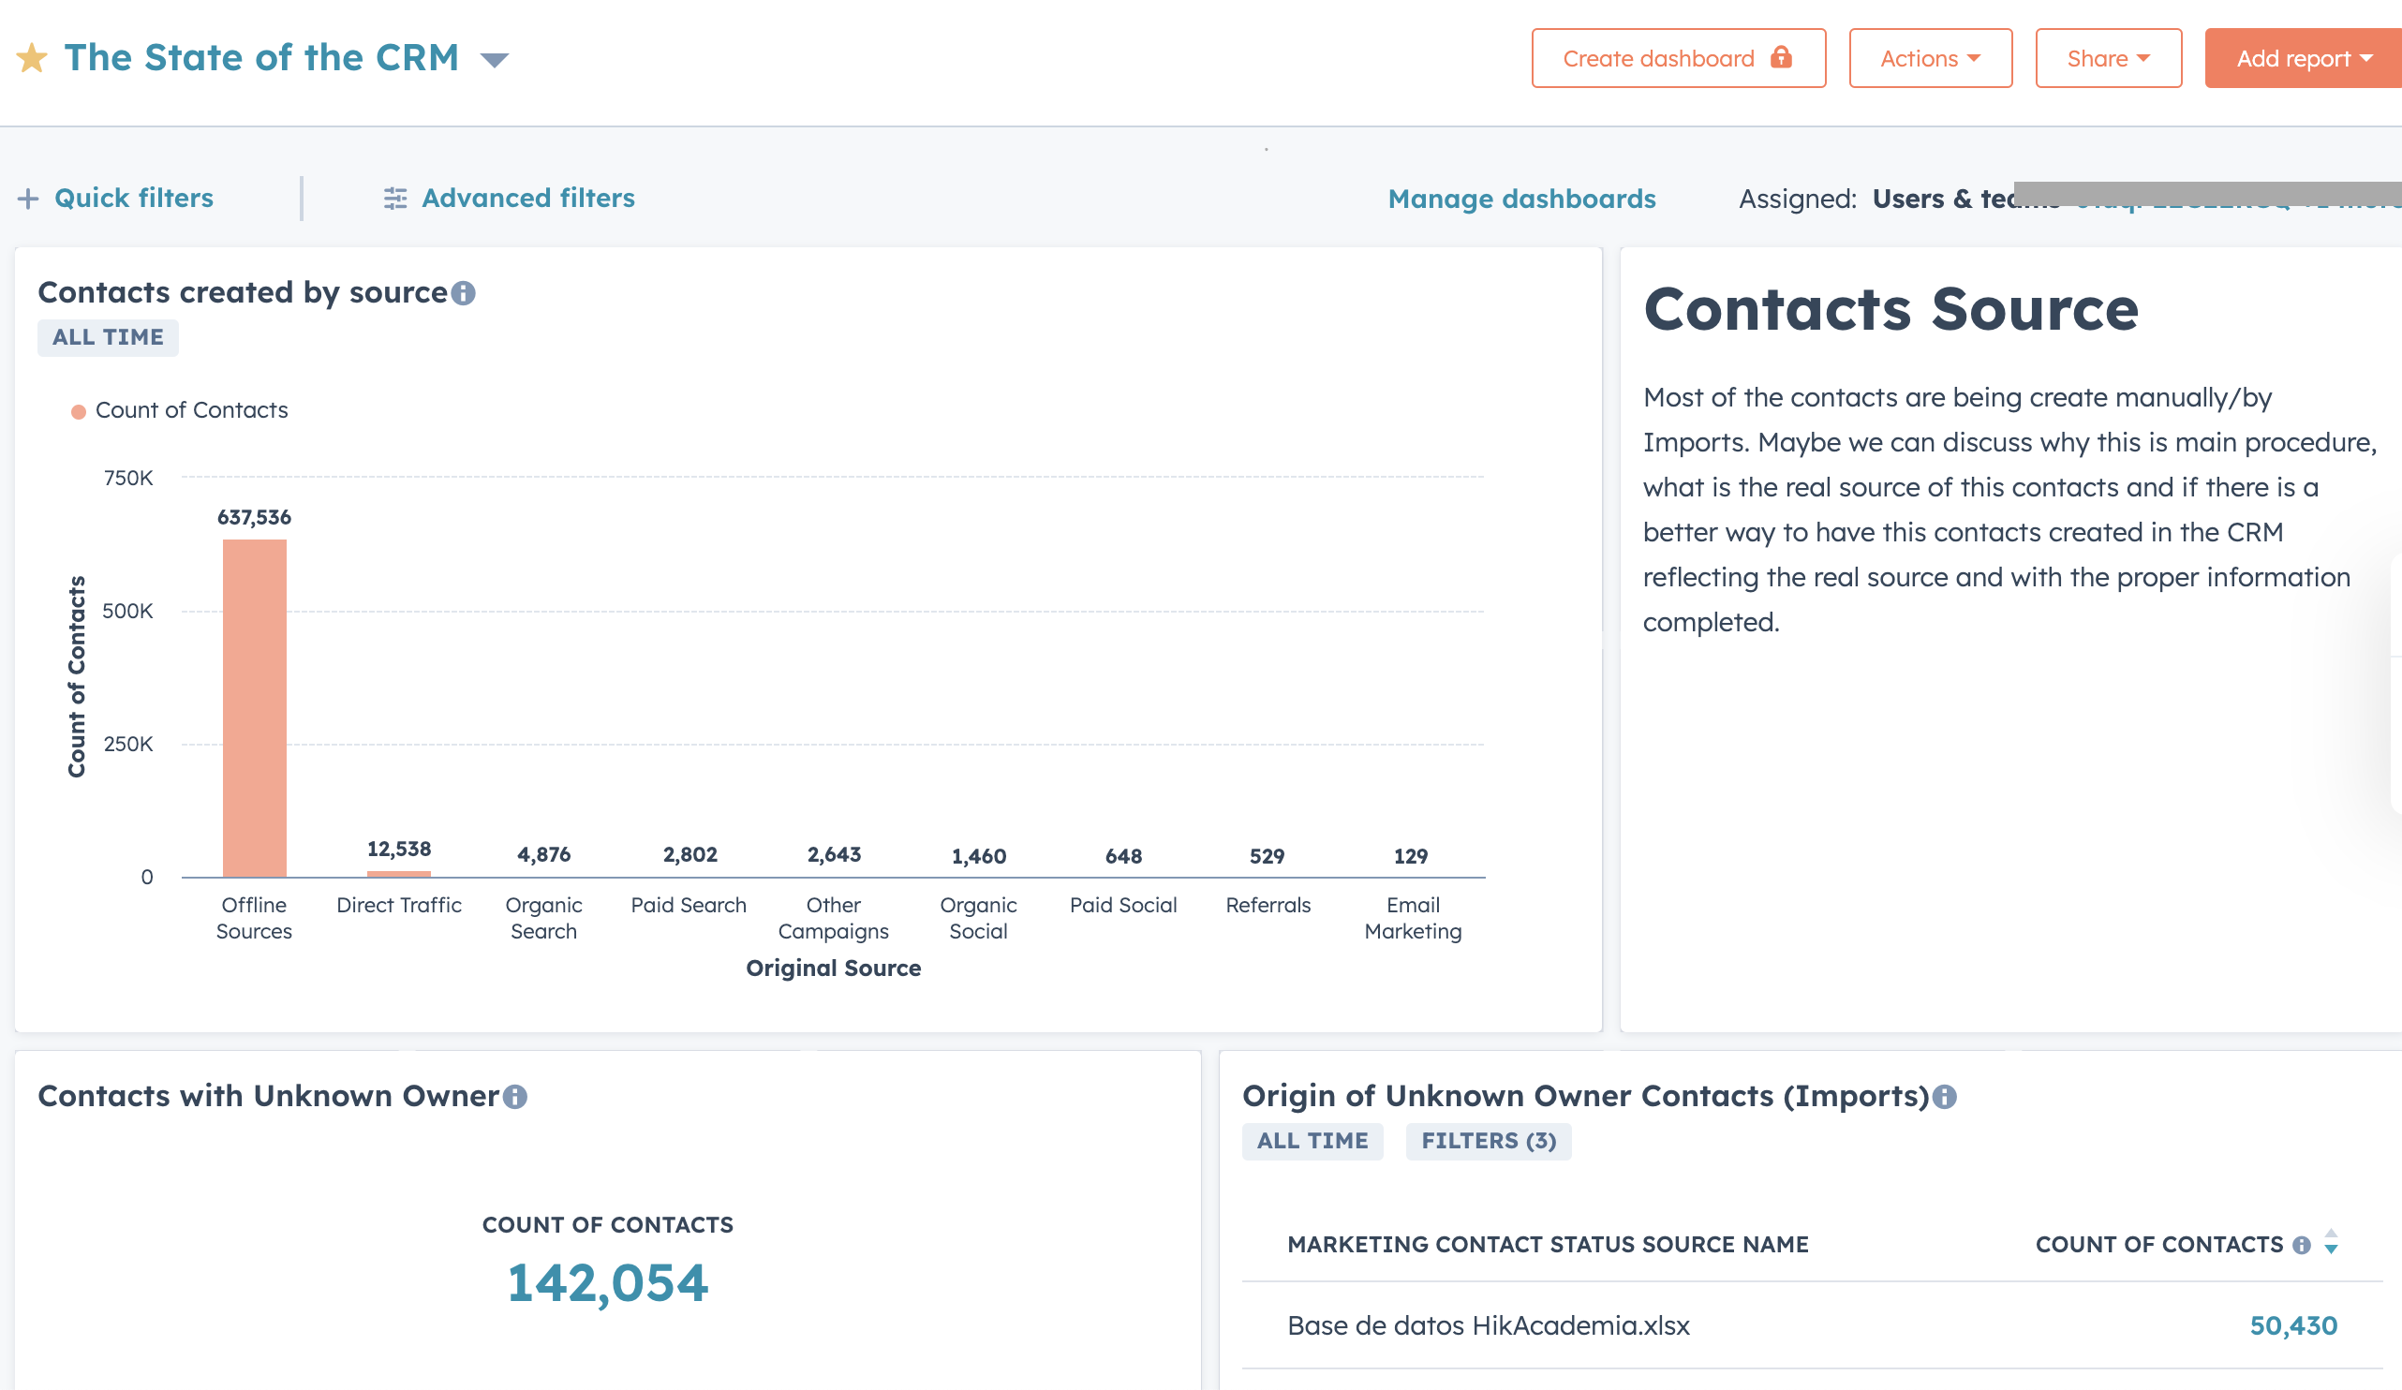
Task: Toggle the ALL TIME filter on Contacts source chart
Action: click(106, 337)
